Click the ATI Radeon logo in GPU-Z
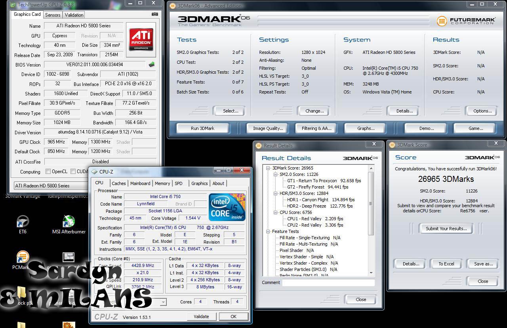The height and width of the screenshot is (328, 507). (141, 39)
